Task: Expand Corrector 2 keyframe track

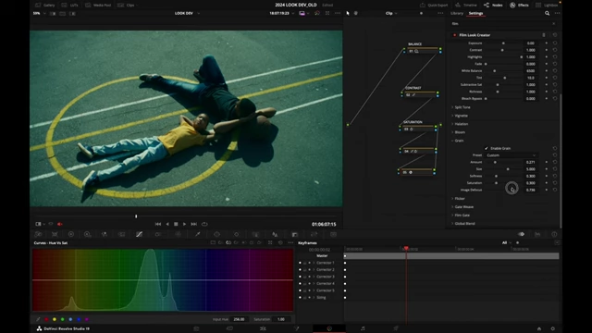Action: pos(314,269)
